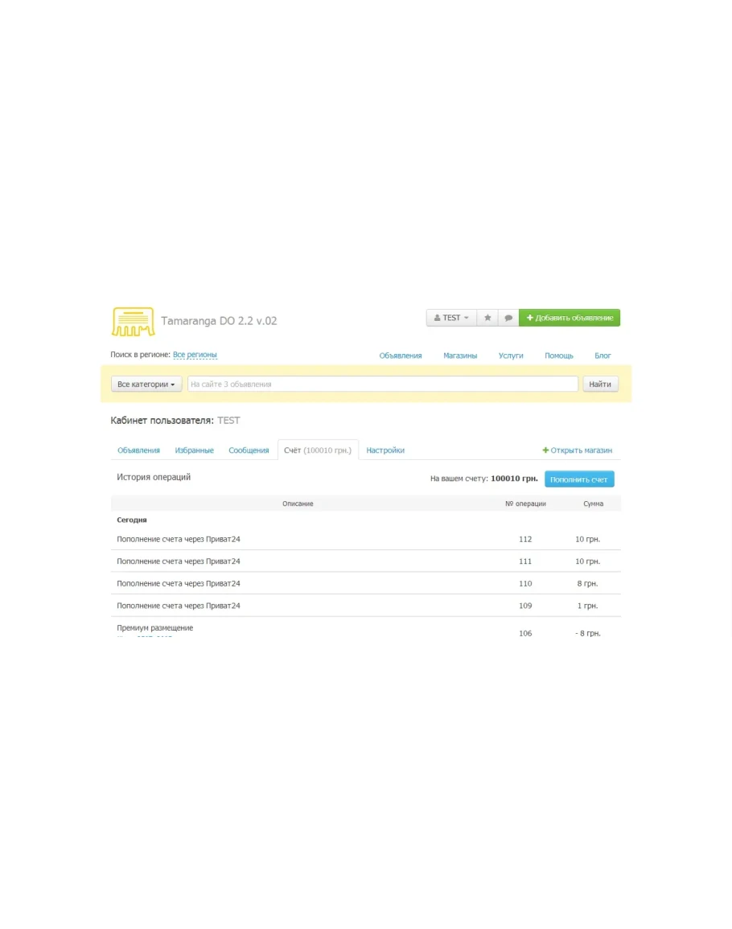The image size is (732, 929).
Task: Open 'Магазины' in the top navigation
Action: point(460,356)
